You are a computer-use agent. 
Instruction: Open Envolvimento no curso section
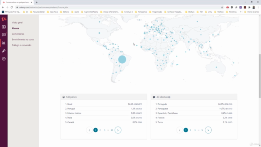(23, 40)
